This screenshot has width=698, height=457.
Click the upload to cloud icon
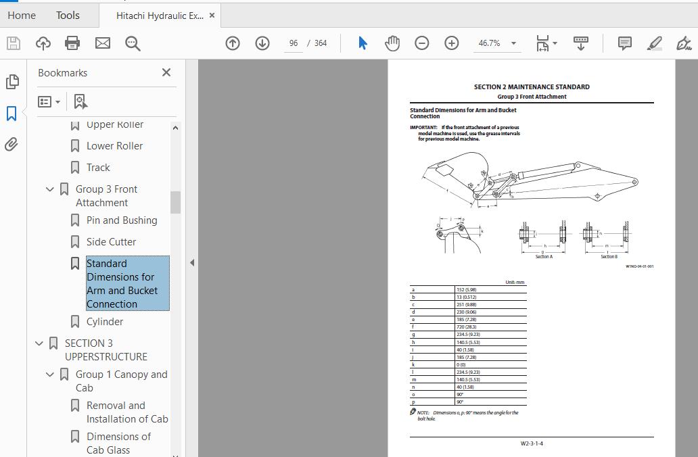(x=43, y=43)
